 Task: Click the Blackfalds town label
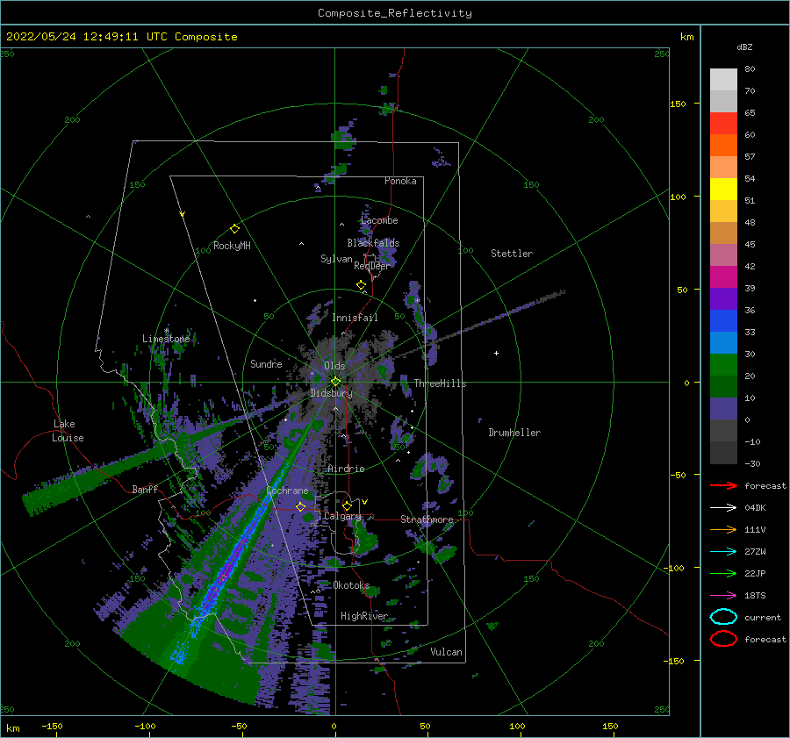click(373, 243)
